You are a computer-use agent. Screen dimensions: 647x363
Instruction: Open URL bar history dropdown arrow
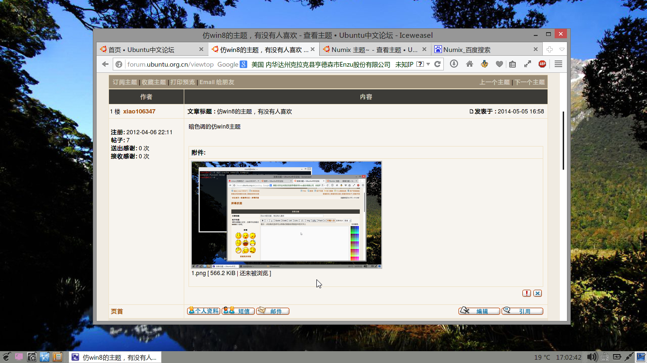[x=428, y=64]
